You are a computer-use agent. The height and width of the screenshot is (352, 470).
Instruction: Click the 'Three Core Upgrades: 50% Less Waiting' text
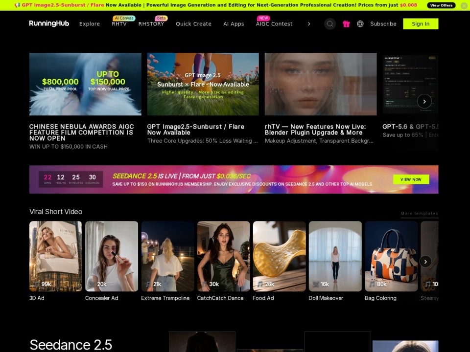(x=202, y=141)
